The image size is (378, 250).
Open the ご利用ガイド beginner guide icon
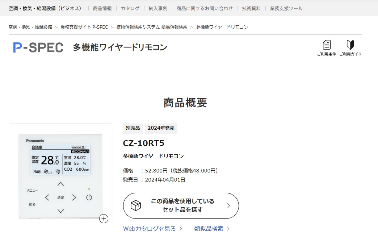pos(350,45)
